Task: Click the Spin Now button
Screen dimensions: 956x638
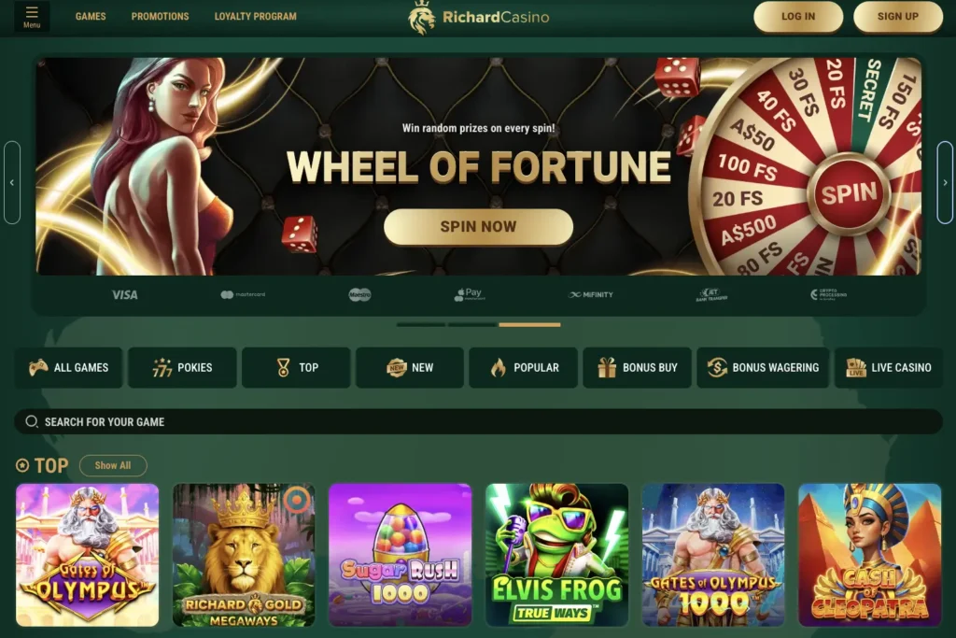Action: coord(479,227)
